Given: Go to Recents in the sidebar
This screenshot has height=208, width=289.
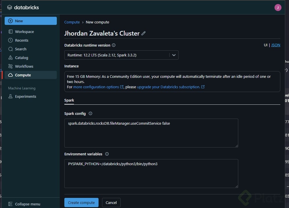Looking at the screenshot, I should pyautogui.click(x=21, y=40).
